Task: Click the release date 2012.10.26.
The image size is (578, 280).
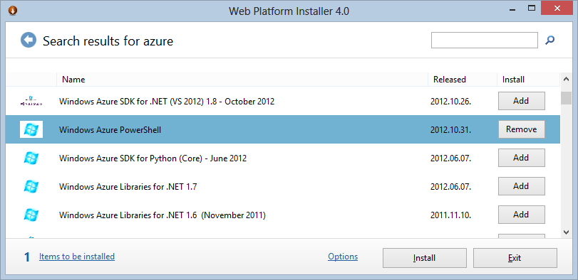Action: tap(451, 102)
